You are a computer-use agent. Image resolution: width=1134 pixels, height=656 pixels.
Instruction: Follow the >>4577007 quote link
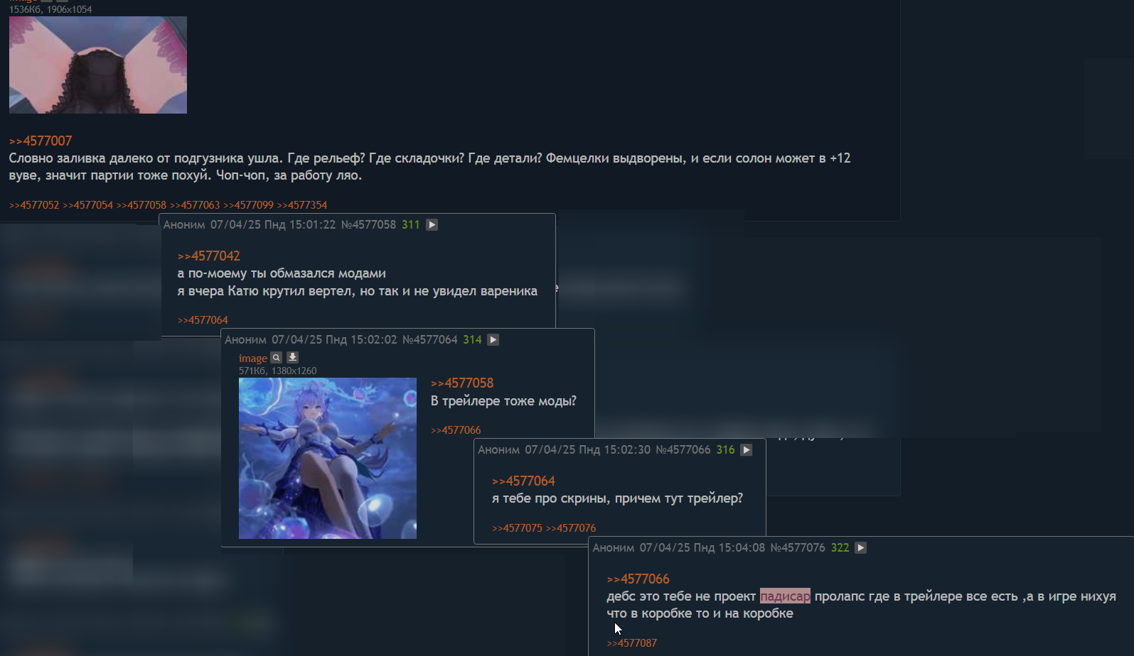(41, 141)
